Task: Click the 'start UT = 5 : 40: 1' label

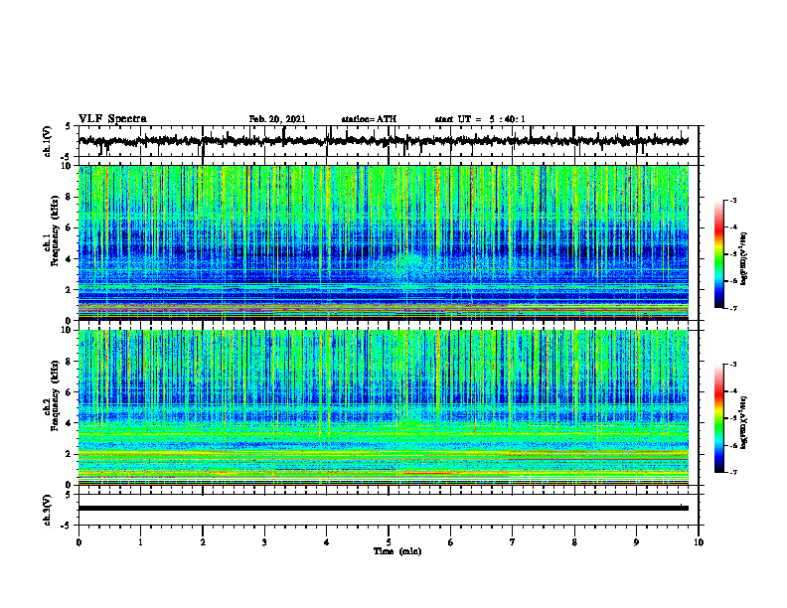Action: pyautogui.click(x=480, y=119)
